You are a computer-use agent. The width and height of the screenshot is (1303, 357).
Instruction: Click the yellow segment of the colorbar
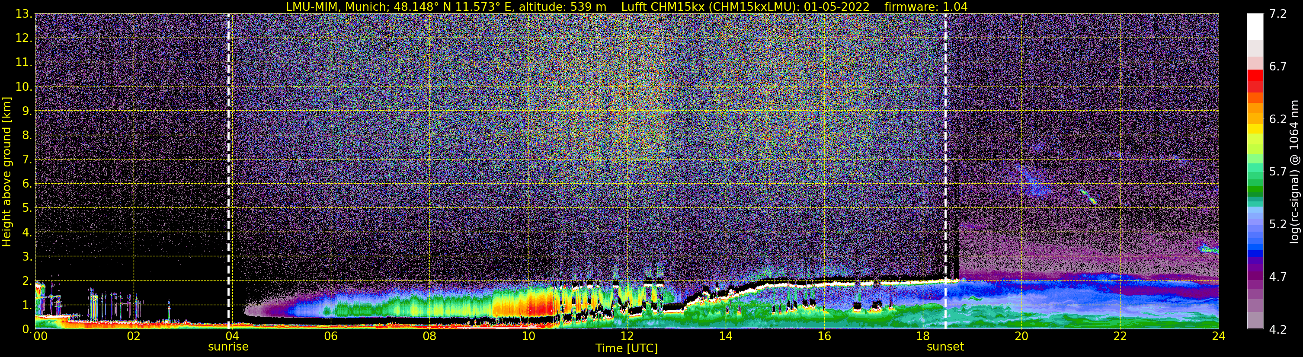click(1255, 129)
